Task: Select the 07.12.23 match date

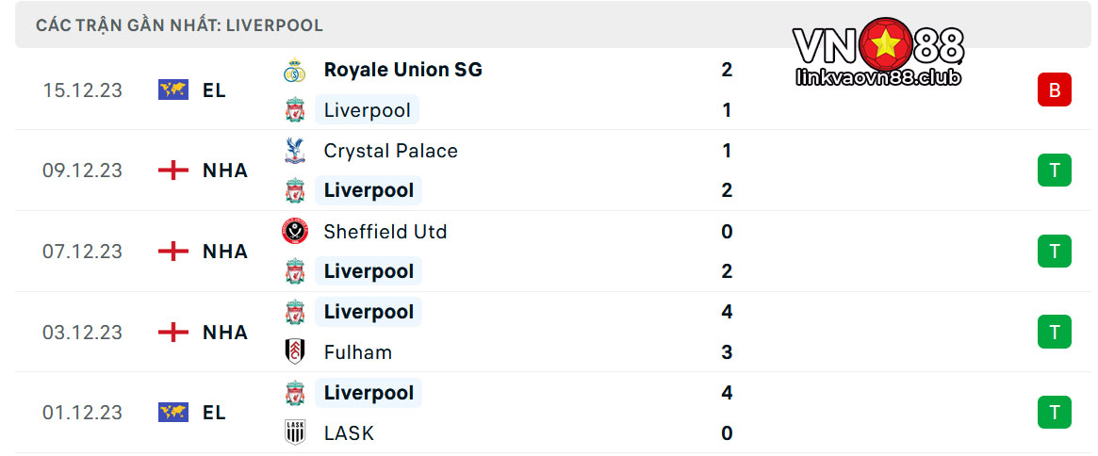Action: 83,251
